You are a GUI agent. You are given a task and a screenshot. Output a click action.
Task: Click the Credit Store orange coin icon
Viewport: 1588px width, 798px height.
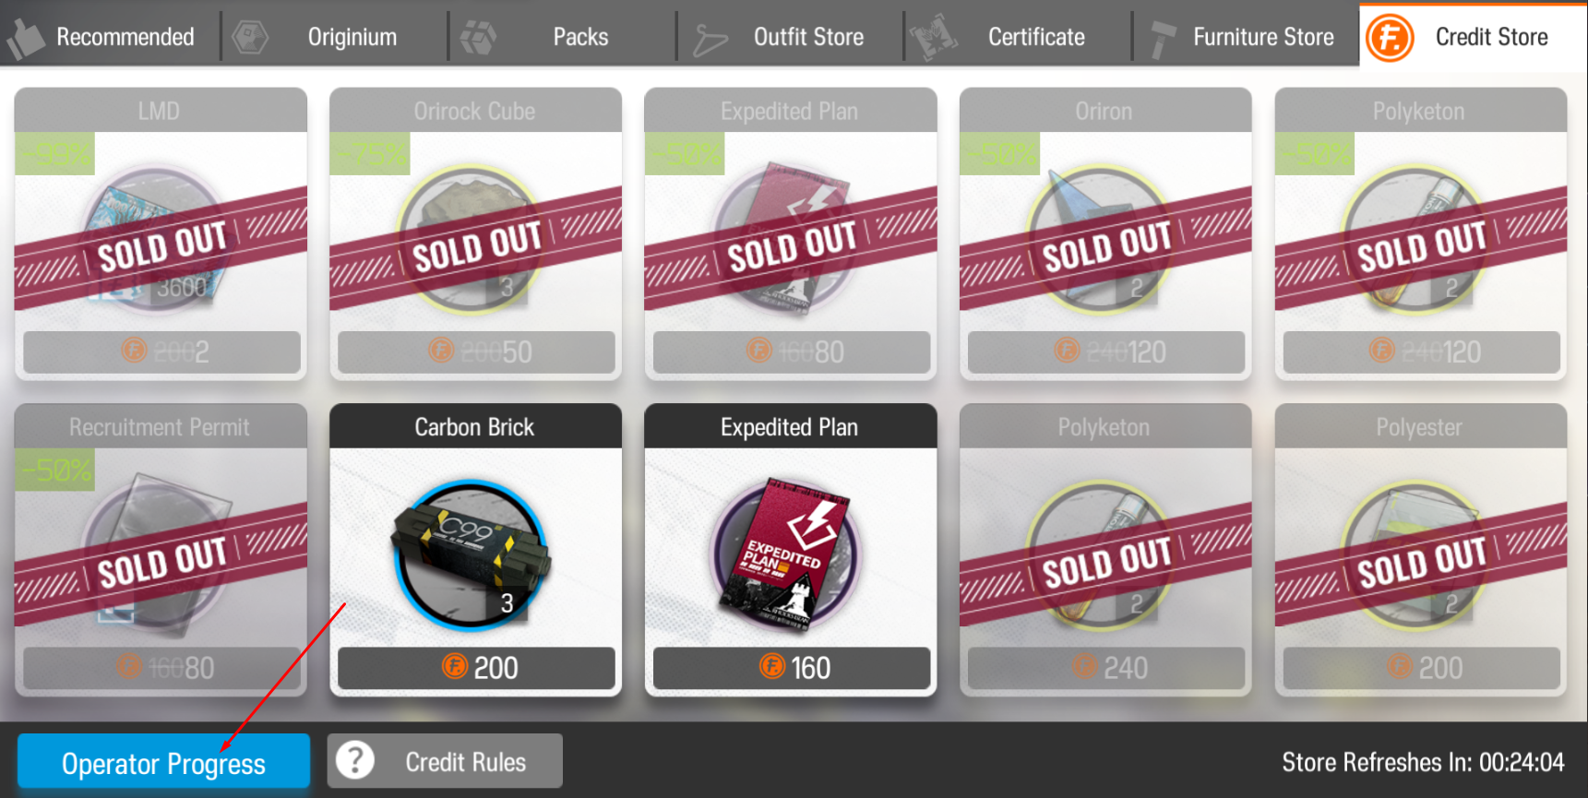[x=1390, y=38]
